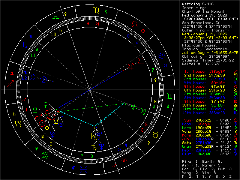Click the "Placidus houses." text in sidebar
The width and height of the screenshot is (240, 180).
pos(198,45)
